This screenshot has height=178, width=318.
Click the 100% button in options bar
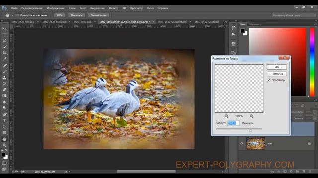(x=60, y=15)
